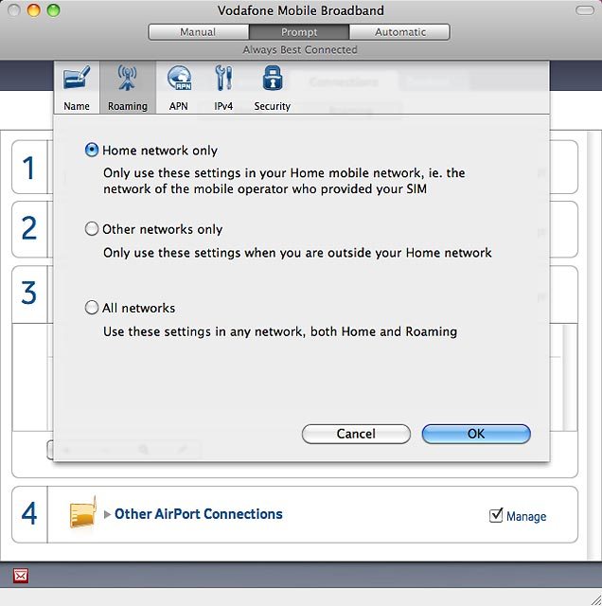Switch to Automatic connection mode
The width and height of the screenshot is (602, 606).
tap(400, 32)
